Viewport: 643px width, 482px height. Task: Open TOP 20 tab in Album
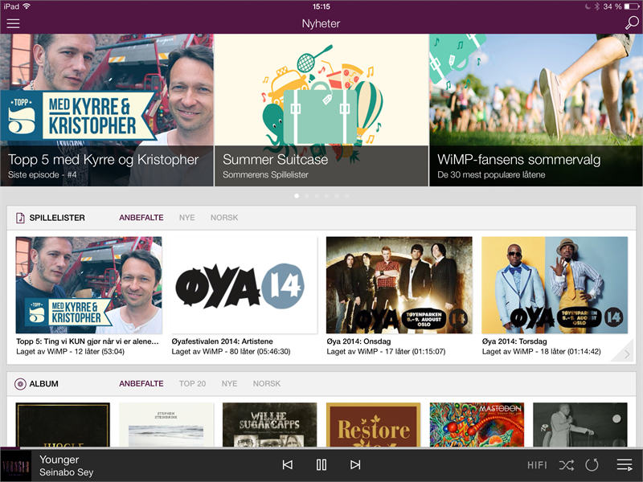tap(192, 384)
